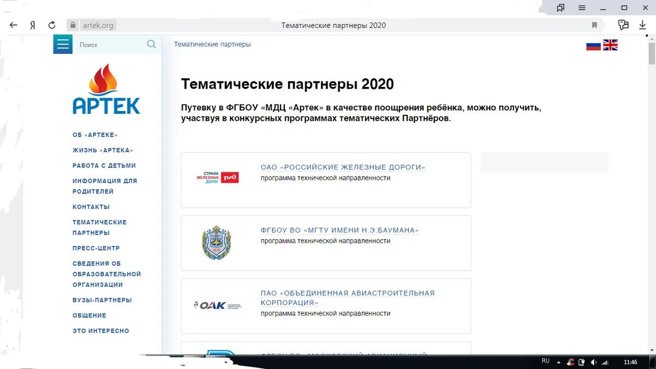Switch site language to Russian flag
The image size is (656, 369).
594,45
